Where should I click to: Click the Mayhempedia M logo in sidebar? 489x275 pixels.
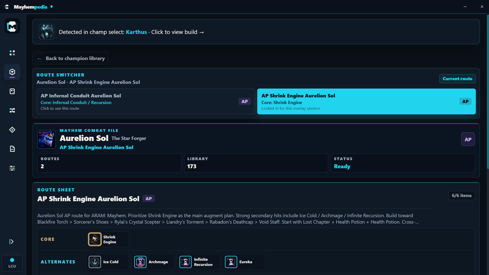[12, 26]
